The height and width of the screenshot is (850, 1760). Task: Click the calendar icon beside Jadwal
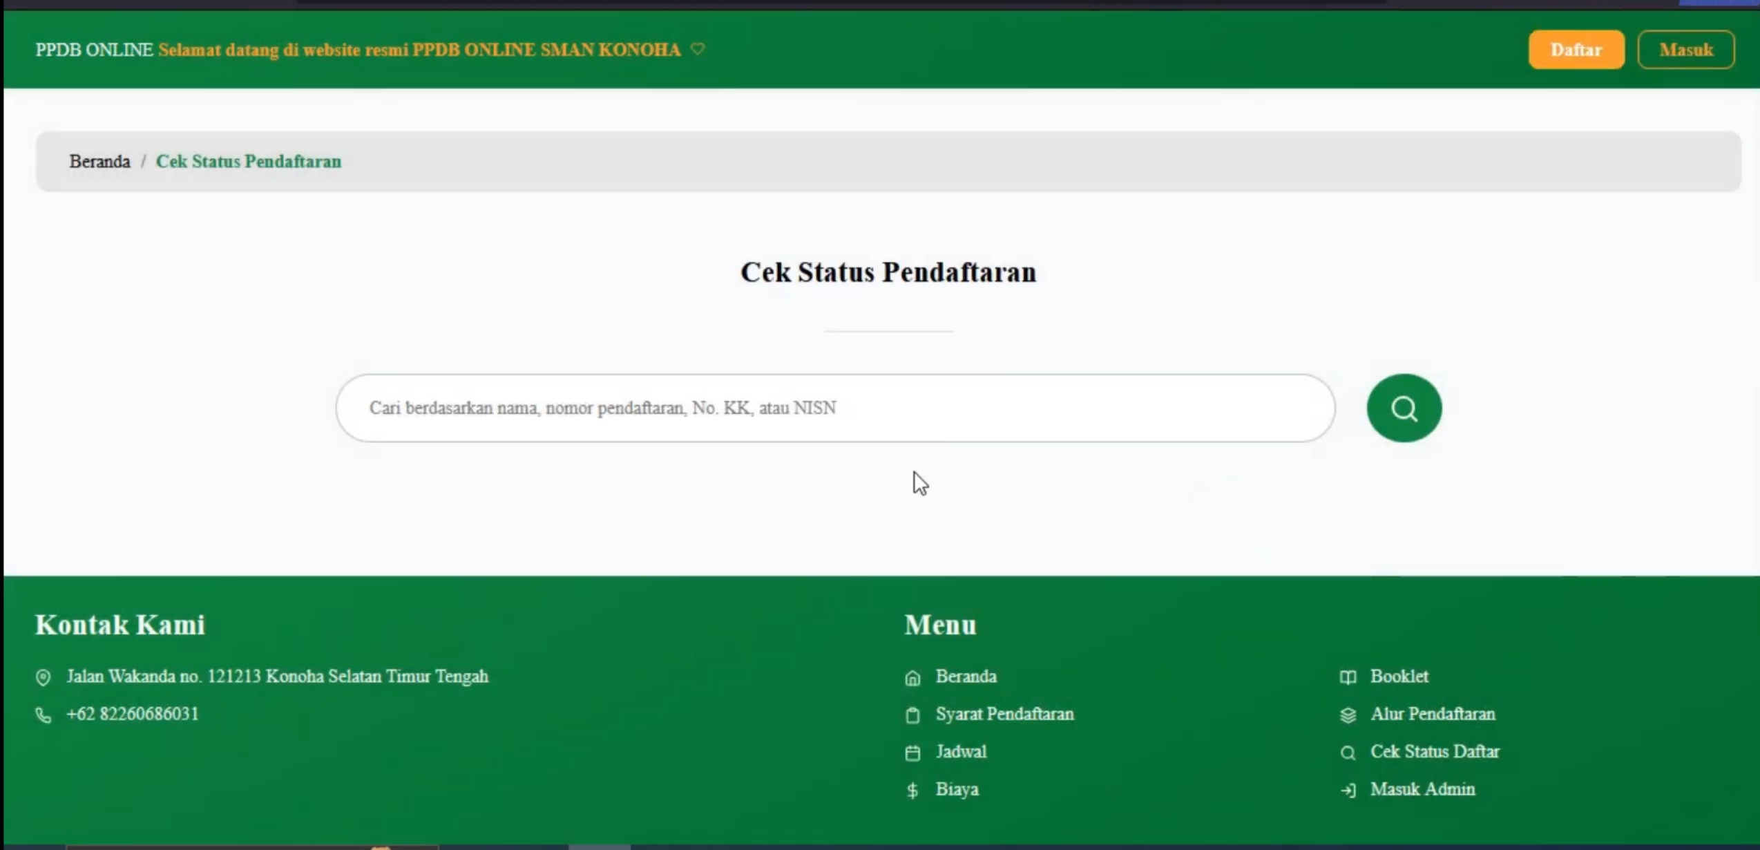point(912,753)
